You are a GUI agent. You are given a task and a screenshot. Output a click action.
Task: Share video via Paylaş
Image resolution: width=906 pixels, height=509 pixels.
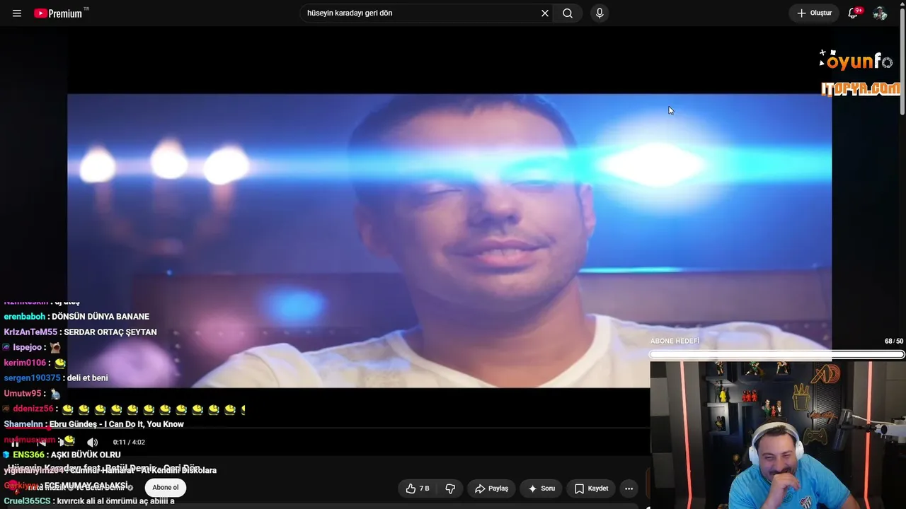pos(491,488)
